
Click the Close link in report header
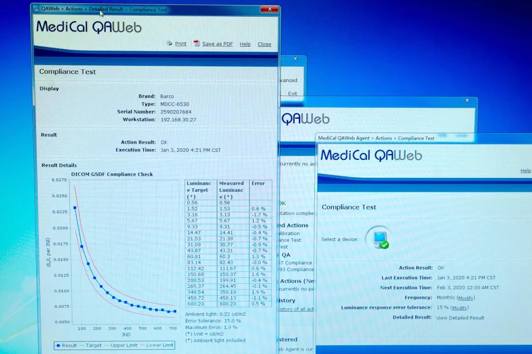click(x=264, y=44)
